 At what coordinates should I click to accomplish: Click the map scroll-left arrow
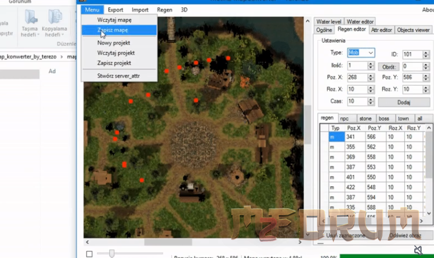point(87,242)
